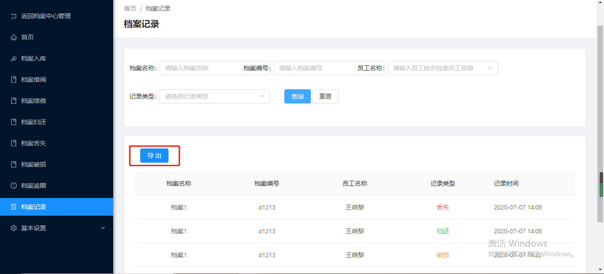The width and height of the screenshot is (604, 274).
Task: Click 王晓黎 in the 破损 row
Action: pyautogui.click(x=355, y=255)
